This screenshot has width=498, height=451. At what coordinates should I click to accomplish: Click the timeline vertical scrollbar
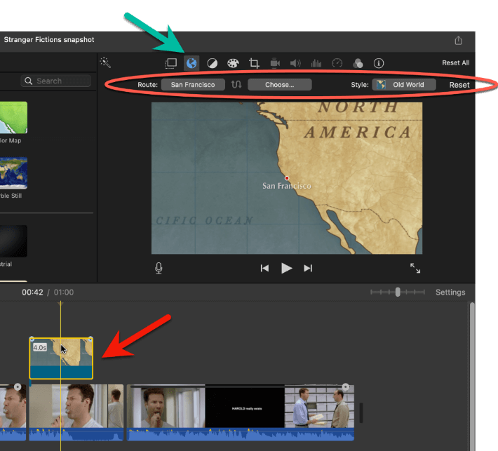(472, 377)
